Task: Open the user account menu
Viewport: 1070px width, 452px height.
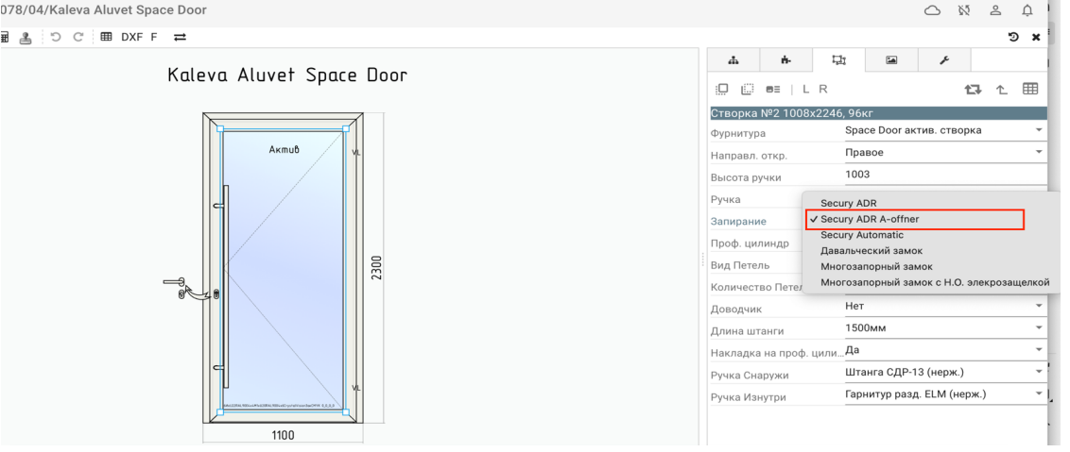Action: tap(995, 10)
